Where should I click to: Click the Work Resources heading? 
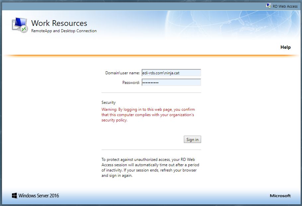click(59, 23)
